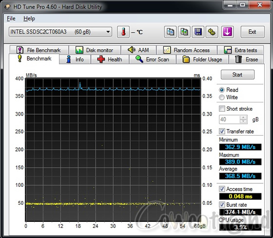Switch to the Folder Usage tab
This screenshot has width=273, height=238.
202,59
